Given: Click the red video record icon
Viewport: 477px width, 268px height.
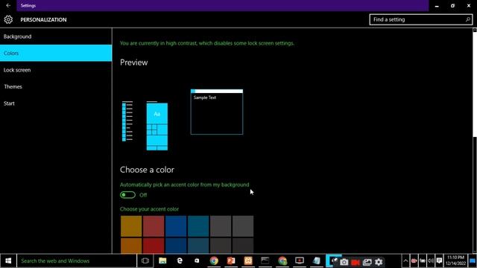Looking at the screenshot, I should point(356,262).
